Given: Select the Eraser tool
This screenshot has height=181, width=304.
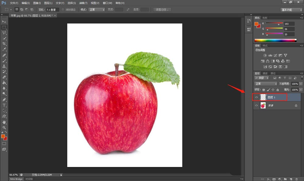Looking at the screenshot, I should click(x=4, y=77).
